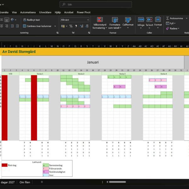Click the Ta bort cells icon
Viewport: 189px width, 189px height.
click(149, 20)
